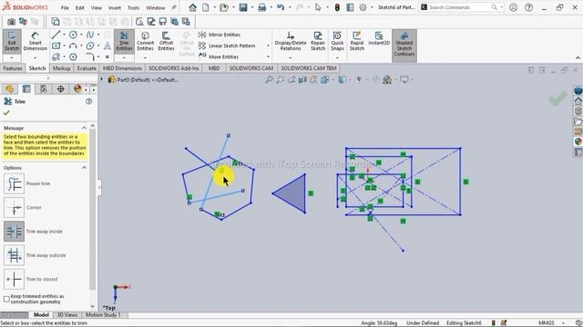Open Display/Delete Relations
The width and height of the screenshot is (583, 327).
(291, 41)
